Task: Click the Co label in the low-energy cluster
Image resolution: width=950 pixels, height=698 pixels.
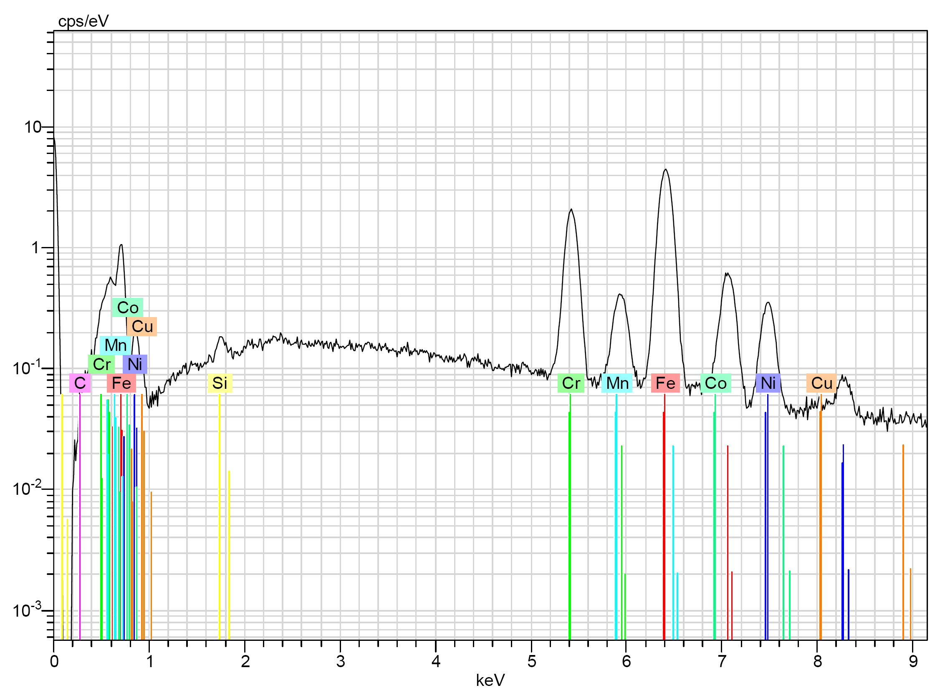Action: tap(128, 307)
